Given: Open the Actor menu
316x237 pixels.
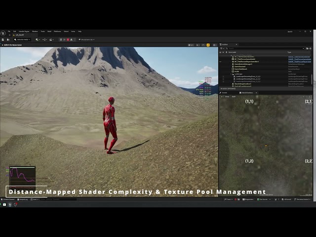Looking at the screenshot, I should [x=73, y=32].
